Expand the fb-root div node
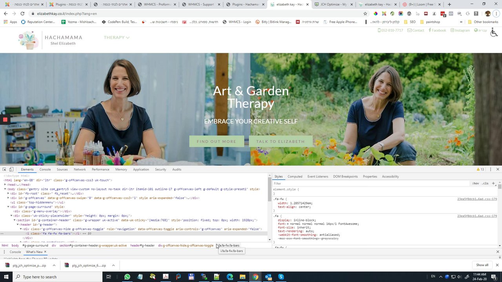The image size is (502, 282). (9, 193)
